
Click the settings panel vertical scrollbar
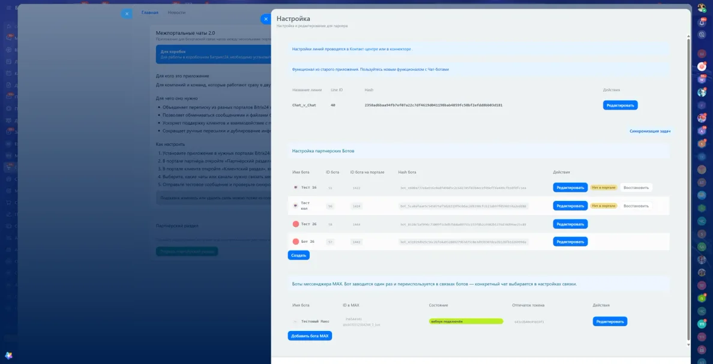tap(688, 188)
